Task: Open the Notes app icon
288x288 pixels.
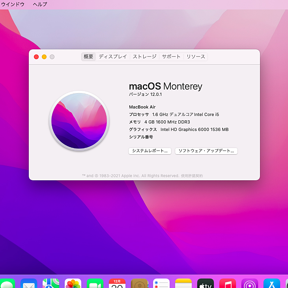Action: click(183, 284)
